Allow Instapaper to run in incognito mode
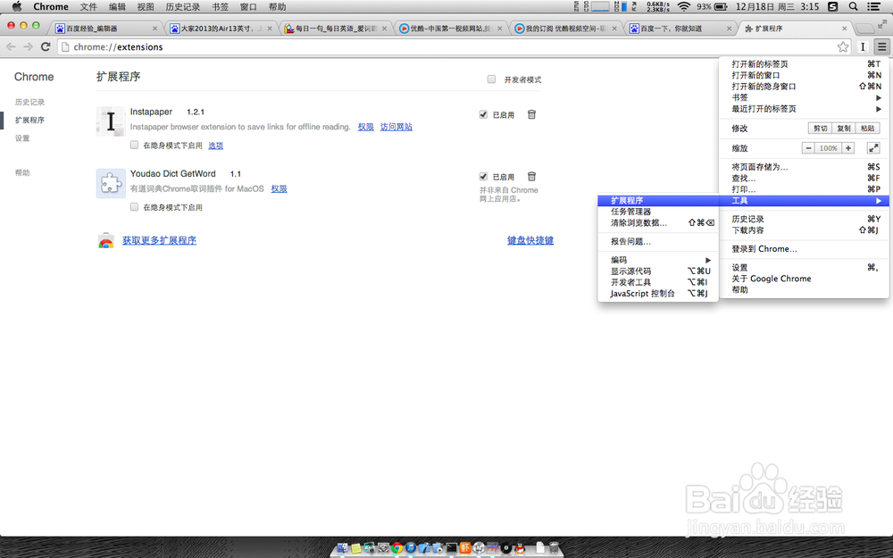This screenshot has width=893, height=558. 134,145
